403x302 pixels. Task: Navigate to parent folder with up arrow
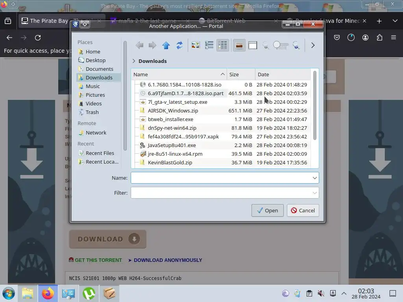click(166, 46)
